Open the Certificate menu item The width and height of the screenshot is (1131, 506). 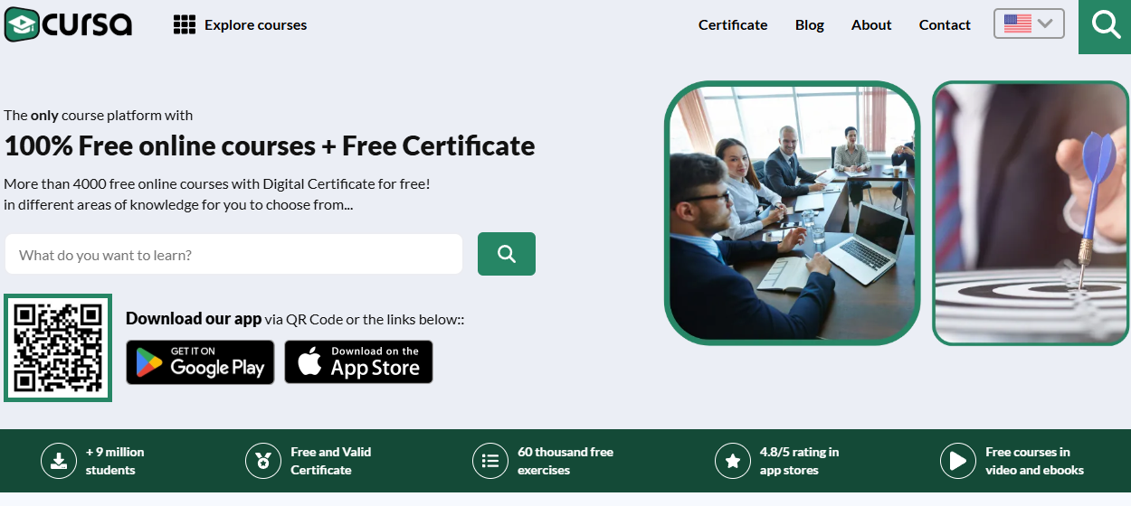(733, 24)
